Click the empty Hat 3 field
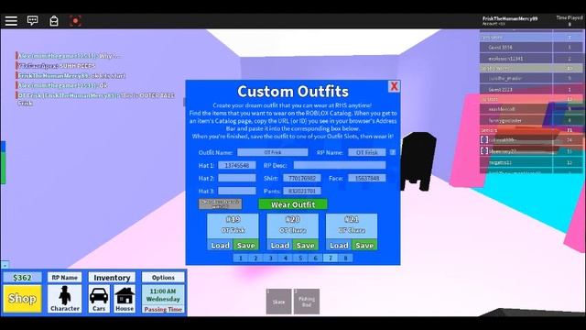 pos(237,191)
